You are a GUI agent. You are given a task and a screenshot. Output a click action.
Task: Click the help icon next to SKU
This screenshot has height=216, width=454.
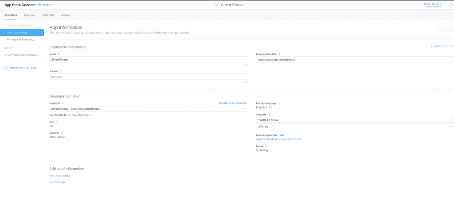click(x=57, y=122)
